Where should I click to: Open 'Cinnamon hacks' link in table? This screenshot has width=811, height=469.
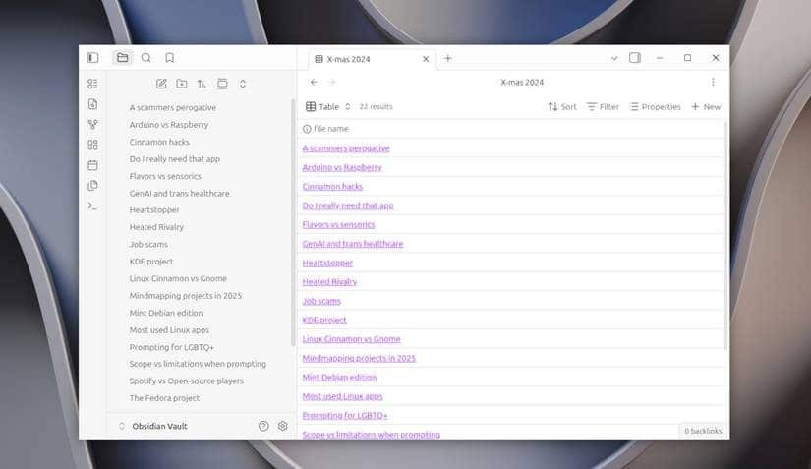332,186
